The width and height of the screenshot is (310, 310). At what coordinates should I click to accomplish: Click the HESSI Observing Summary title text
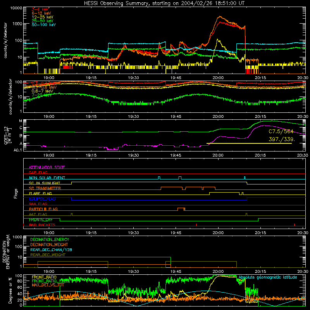coord(164,3)
